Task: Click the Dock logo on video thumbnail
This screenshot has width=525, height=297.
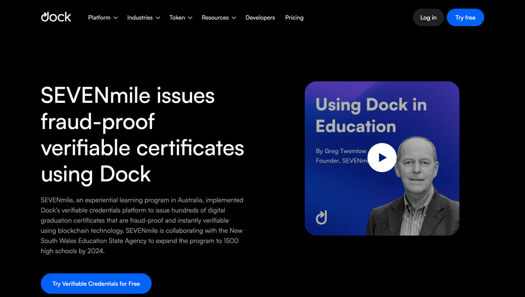Action: 322,218
